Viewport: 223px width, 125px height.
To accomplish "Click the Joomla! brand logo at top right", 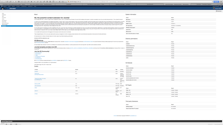I will pyautogui.click(x=217, y=8).
